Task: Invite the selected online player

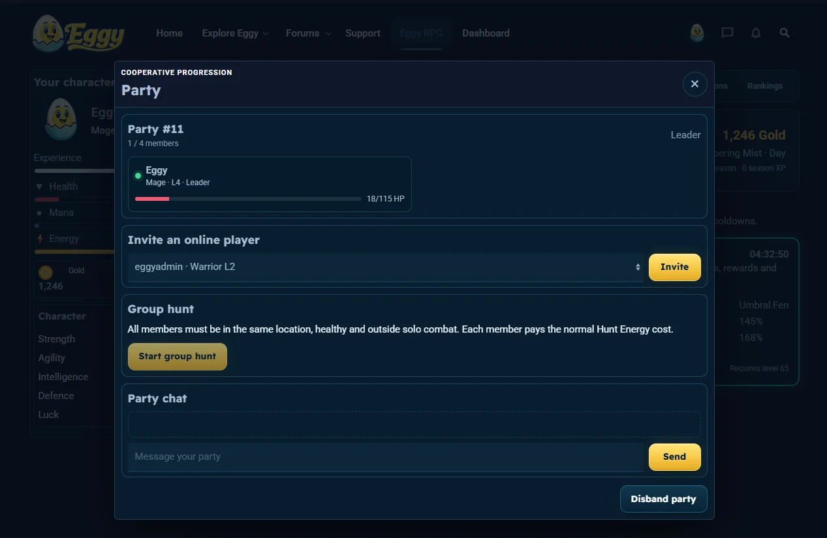Action: (x=675, y=267)
